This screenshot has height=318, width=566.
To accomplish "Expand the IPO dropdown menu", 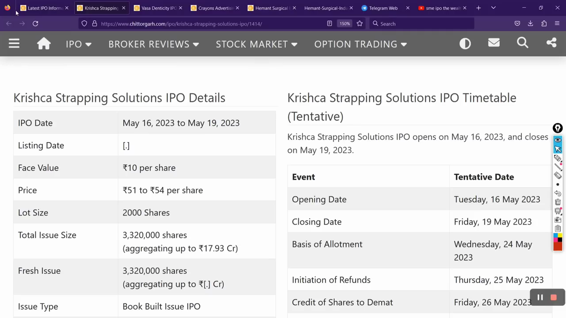I will coord(78,44).
